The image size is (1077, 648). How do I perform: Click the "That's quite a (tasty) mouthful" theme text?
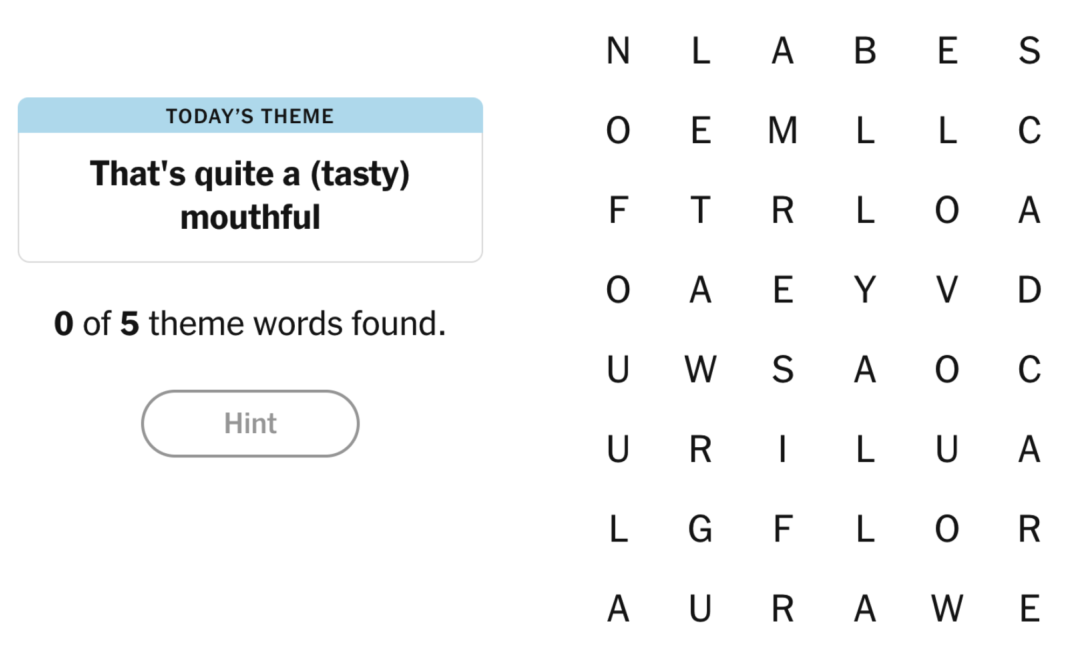(250, 195)
